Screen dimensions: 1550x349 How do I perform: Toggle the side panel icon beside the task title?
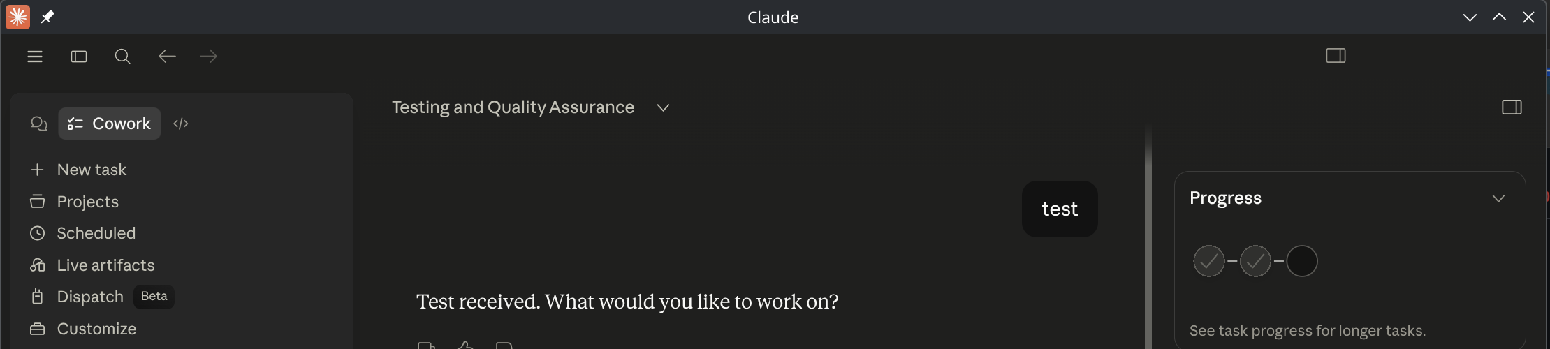point(1512,107)
